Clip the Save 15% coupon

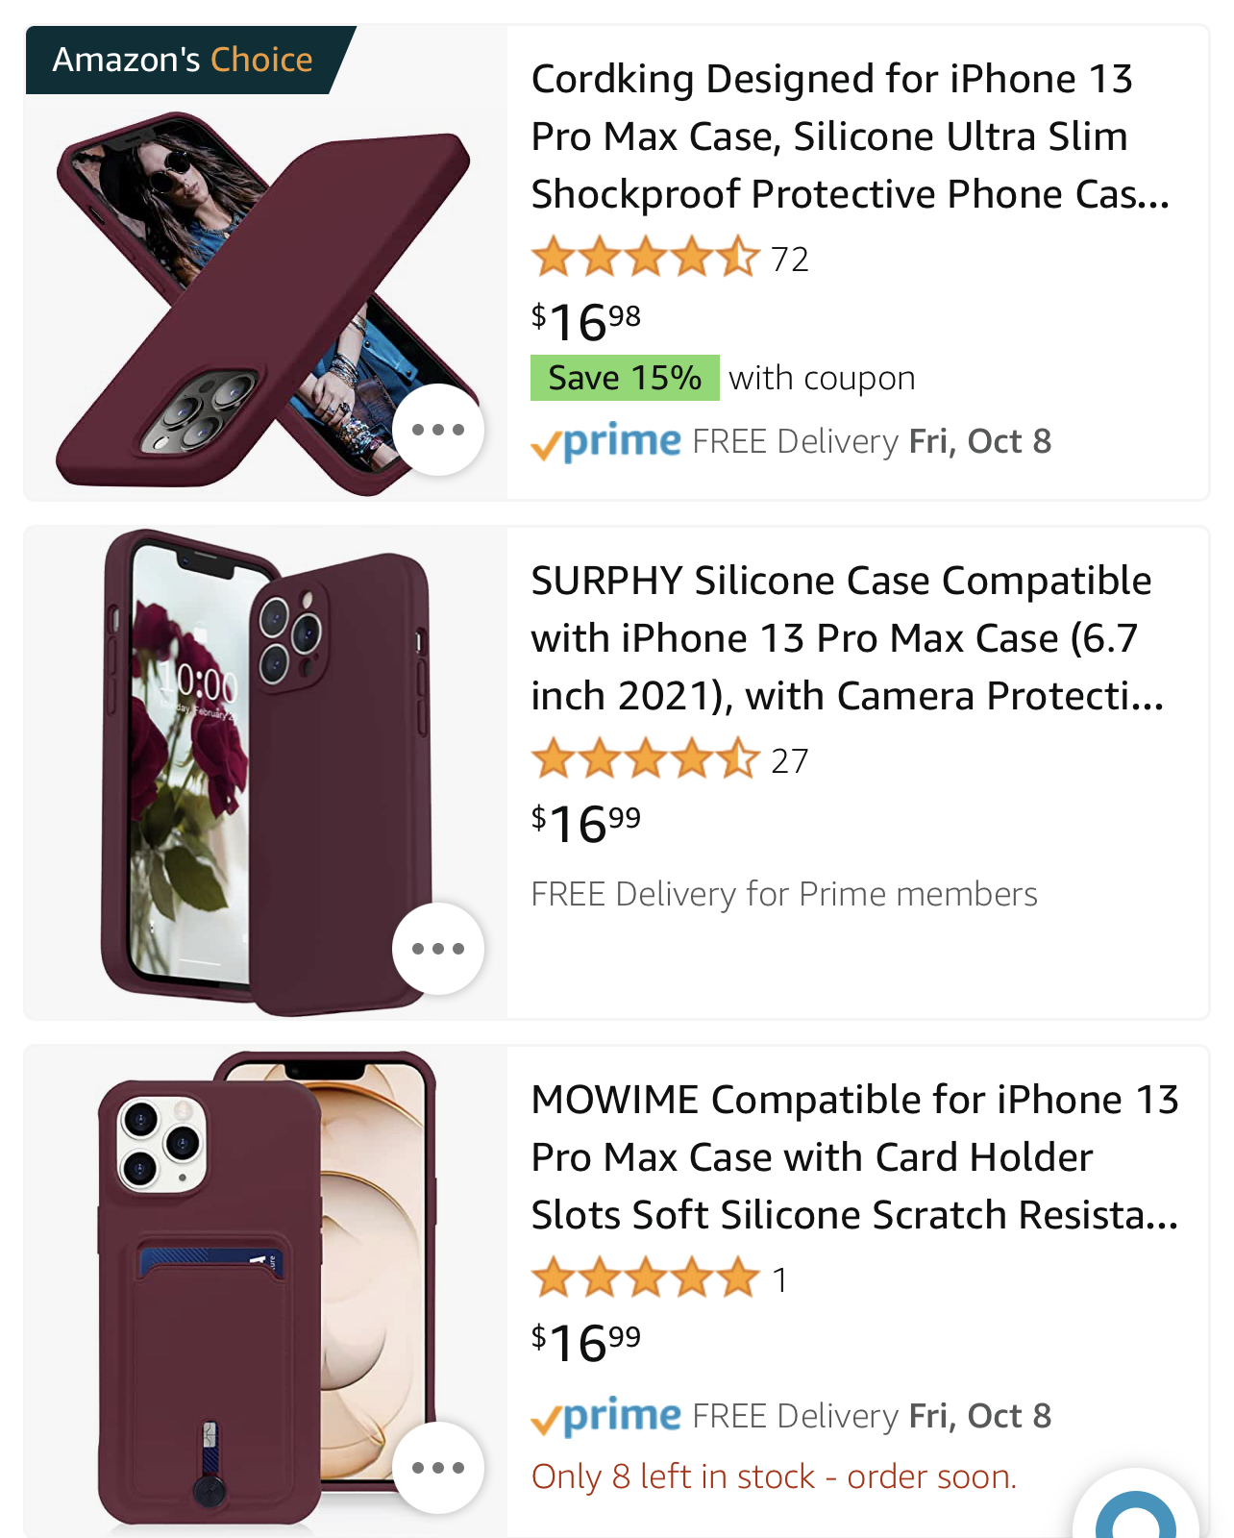click(625, 378)
